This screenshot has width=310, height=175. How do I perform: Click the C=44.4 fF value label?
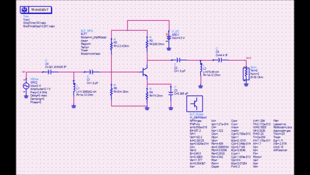[x=222, y=55]
